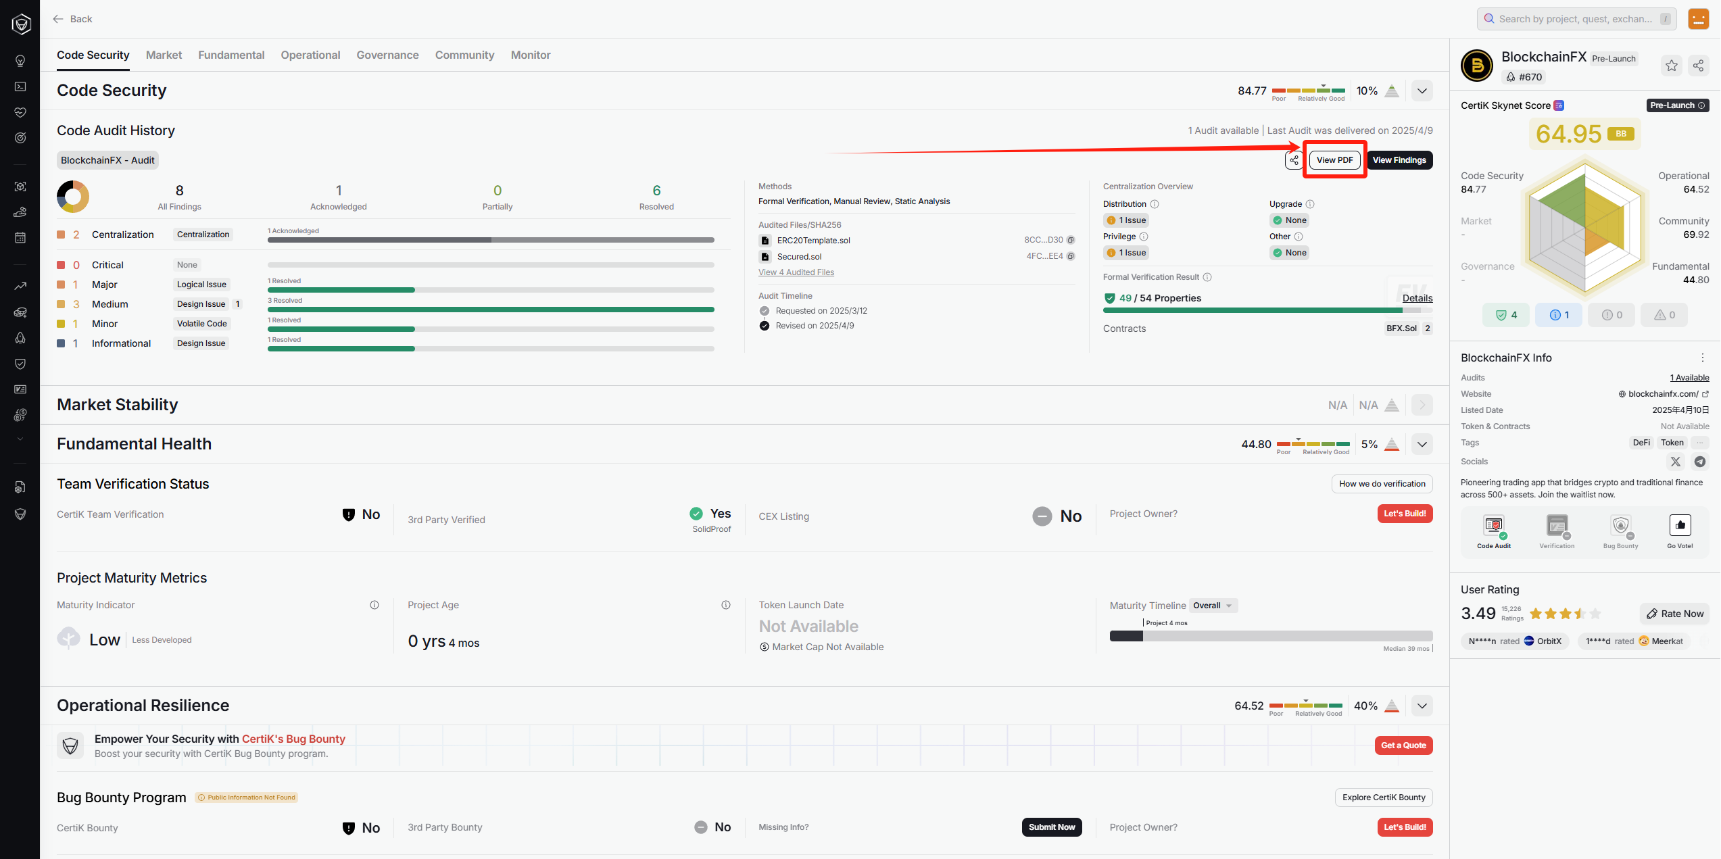Open the heartbeat monitor sidebar icon
Screen dimensions: 1721x859
[x=20, y=112]
